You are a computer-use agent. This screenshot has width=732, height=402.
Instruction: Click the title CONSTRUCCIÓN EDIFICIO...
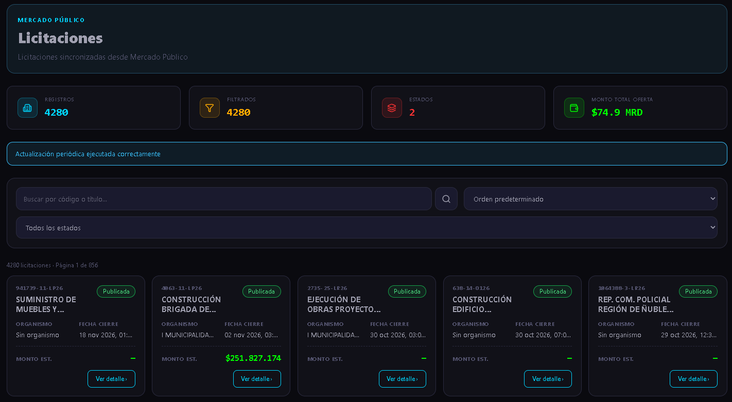(482, 304)
